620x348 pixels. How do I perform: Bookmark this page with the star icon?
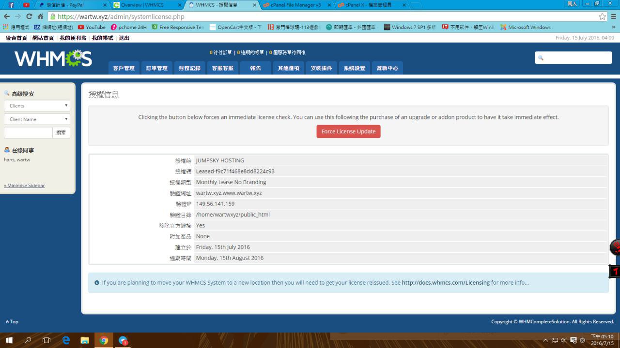click(602, 16)
